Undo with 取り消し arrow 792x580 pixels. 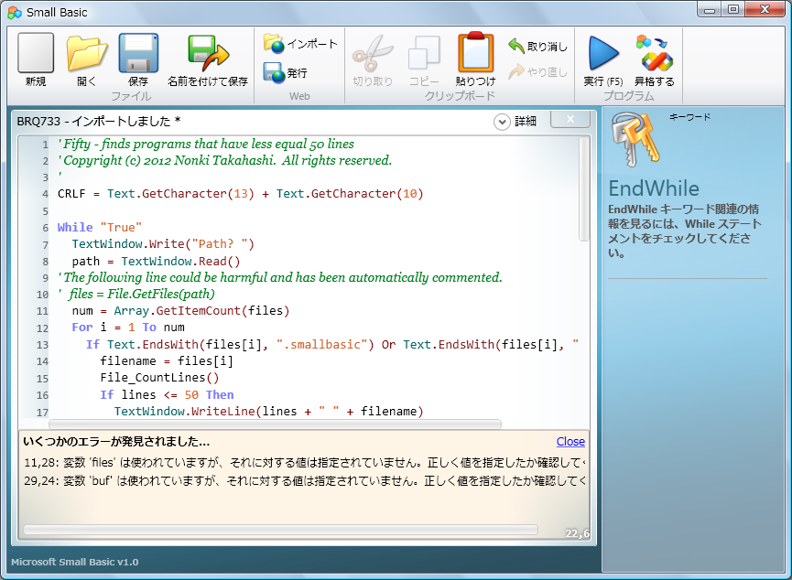pos(537,46)
